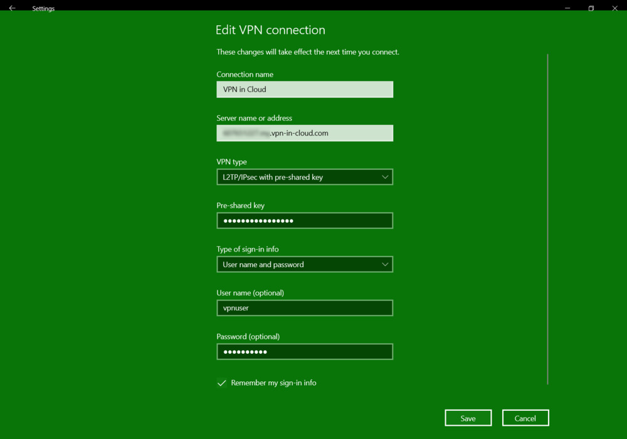Click the Settings title in title bar
Viewport: 627px width, 439px height.
43,9
